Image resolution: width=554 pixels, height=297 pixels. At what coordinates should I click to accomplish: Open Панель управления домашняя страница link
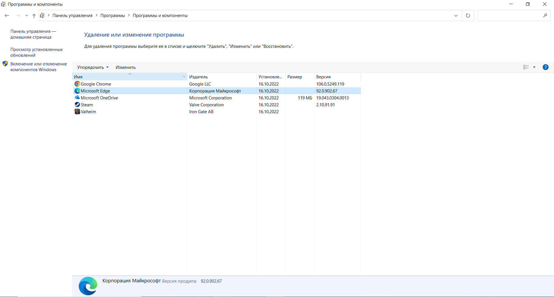pyautogui.click(x=33, y=34)
